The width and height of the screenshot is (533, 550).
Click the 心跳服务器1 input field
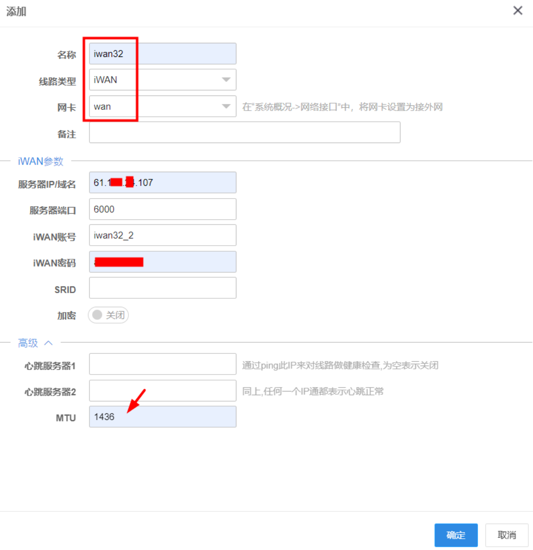pyautogui.click(x=163, y=364)
